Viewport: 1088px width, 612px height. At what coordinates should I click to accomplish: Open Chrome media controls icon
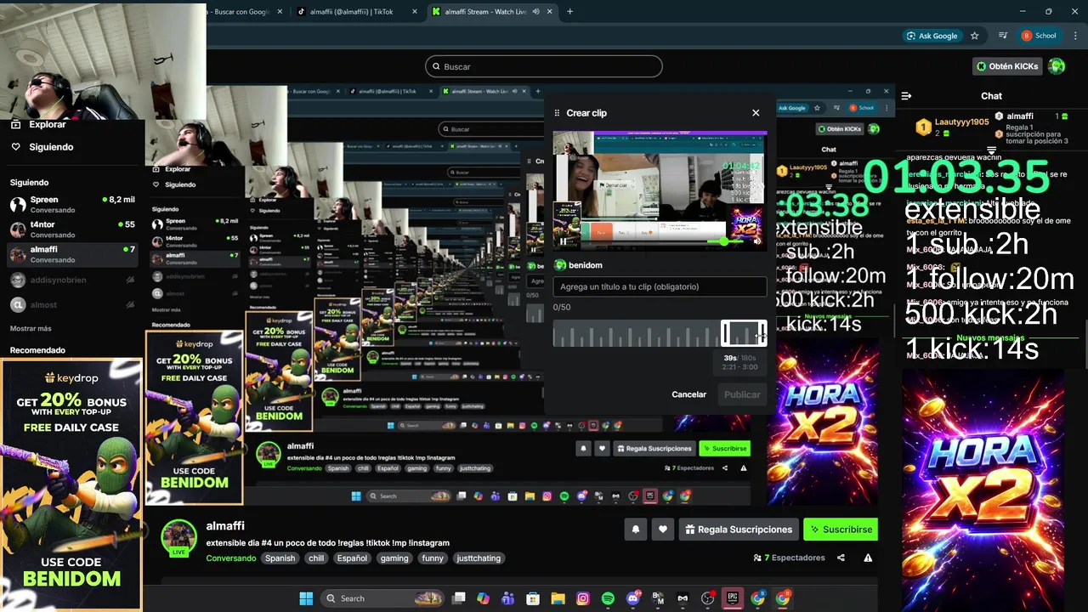1004,36
